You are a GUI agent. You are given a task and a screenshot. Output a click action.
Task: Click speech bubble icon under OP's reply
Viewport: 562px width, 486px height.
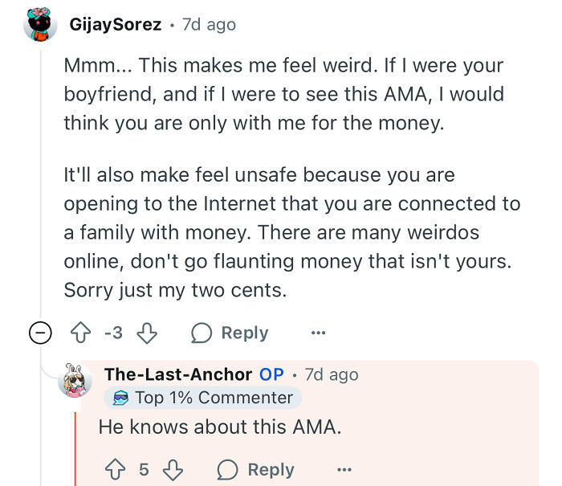coord(227,469)
